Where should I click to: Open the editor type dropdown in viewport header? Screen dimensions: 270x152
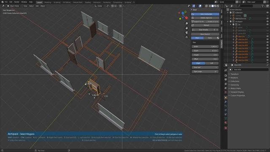click(3, 6)
